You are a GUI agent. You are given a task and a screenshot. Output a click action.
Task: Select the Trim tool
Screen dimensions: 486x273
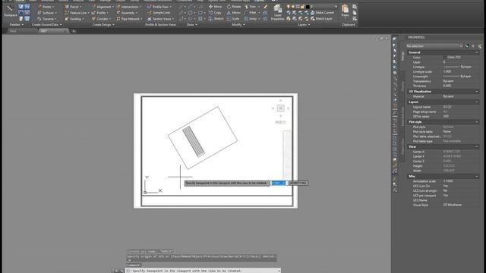click(251, 7)
